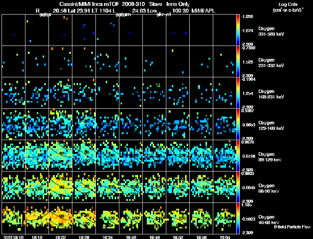Screen dimensions: 313x239
Task: Click top row color scale bar
Action: 238,30
